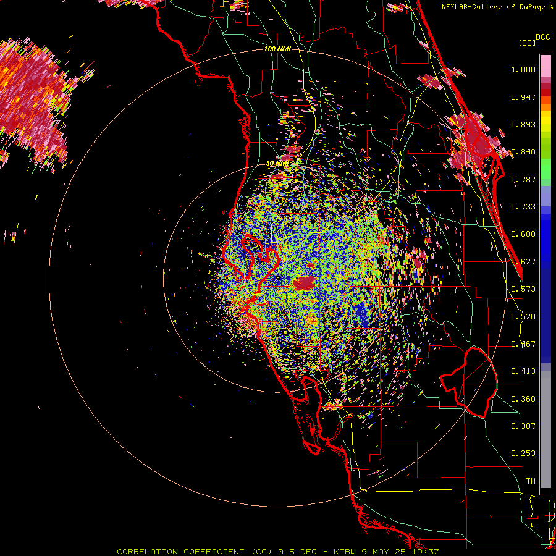The height and width of the screenshot is (556, 556).
Task: Select the 0.947 legend value
Action: 523,97
